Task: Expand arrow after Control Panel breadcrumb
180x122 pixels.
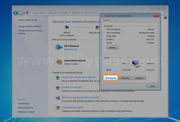Action: pos(47,13)
